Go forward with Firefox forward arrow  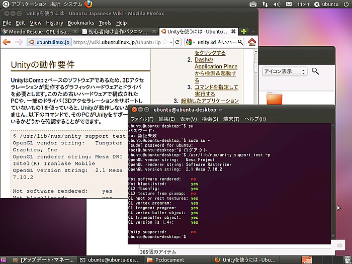click(x=19, y=42)
